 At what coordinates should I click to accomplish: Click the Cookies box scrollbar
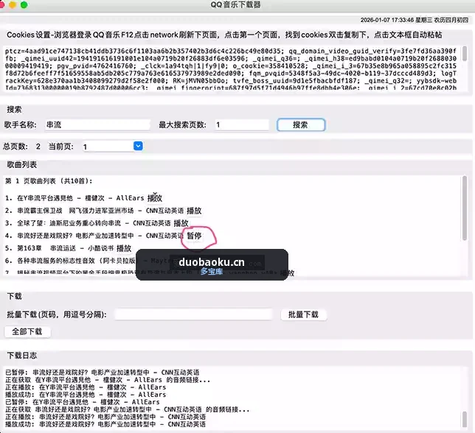[x=465, y=54]
